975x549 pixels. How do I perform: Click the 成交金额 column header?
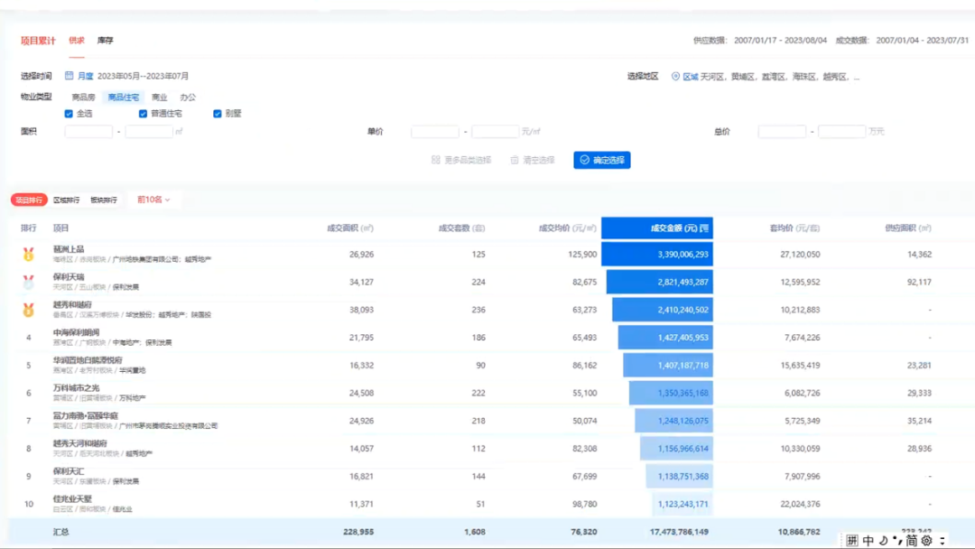(x=657, y=228)
